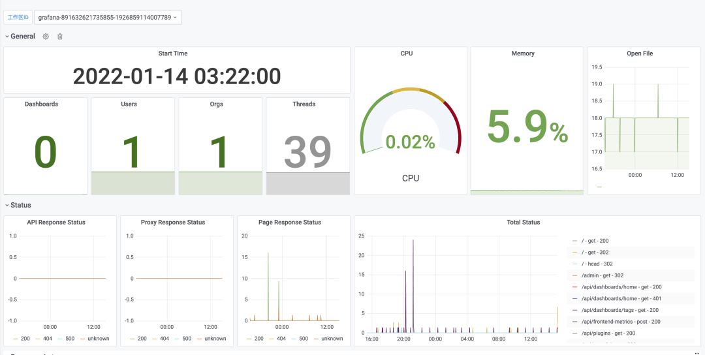Open Total Status panel title menu
This screenshot has width=705, height=355.
point(524,223)
